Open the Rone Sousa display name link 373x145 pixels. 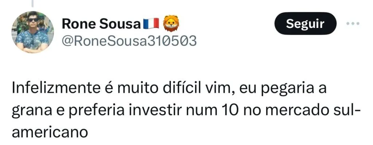click(101, 24)
